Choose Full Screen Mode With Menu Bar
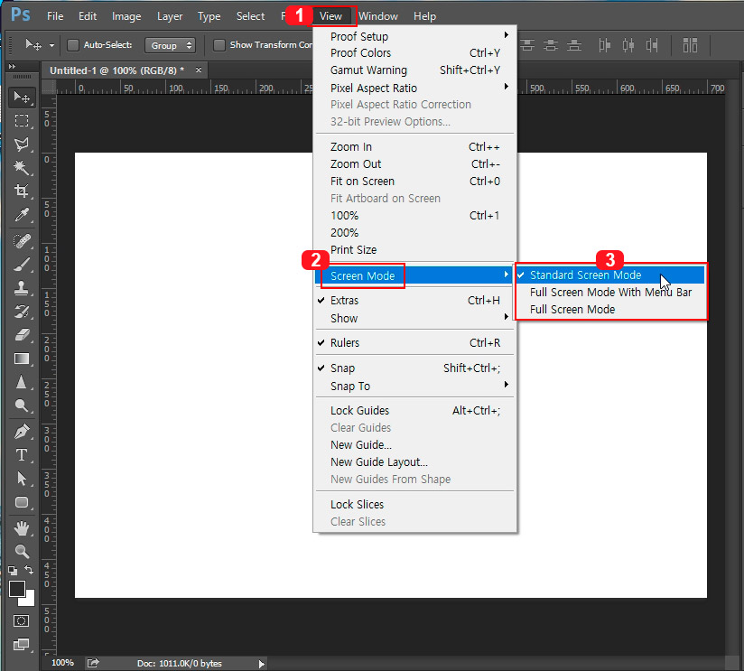This screenshot has height=671, width=744. (610, 293)
